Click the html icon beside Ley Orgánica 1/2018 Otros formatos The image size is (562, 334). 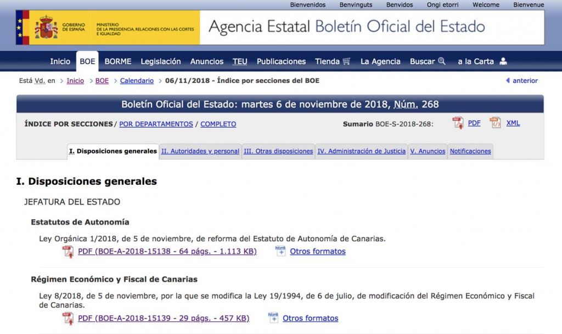click(280, 251)
